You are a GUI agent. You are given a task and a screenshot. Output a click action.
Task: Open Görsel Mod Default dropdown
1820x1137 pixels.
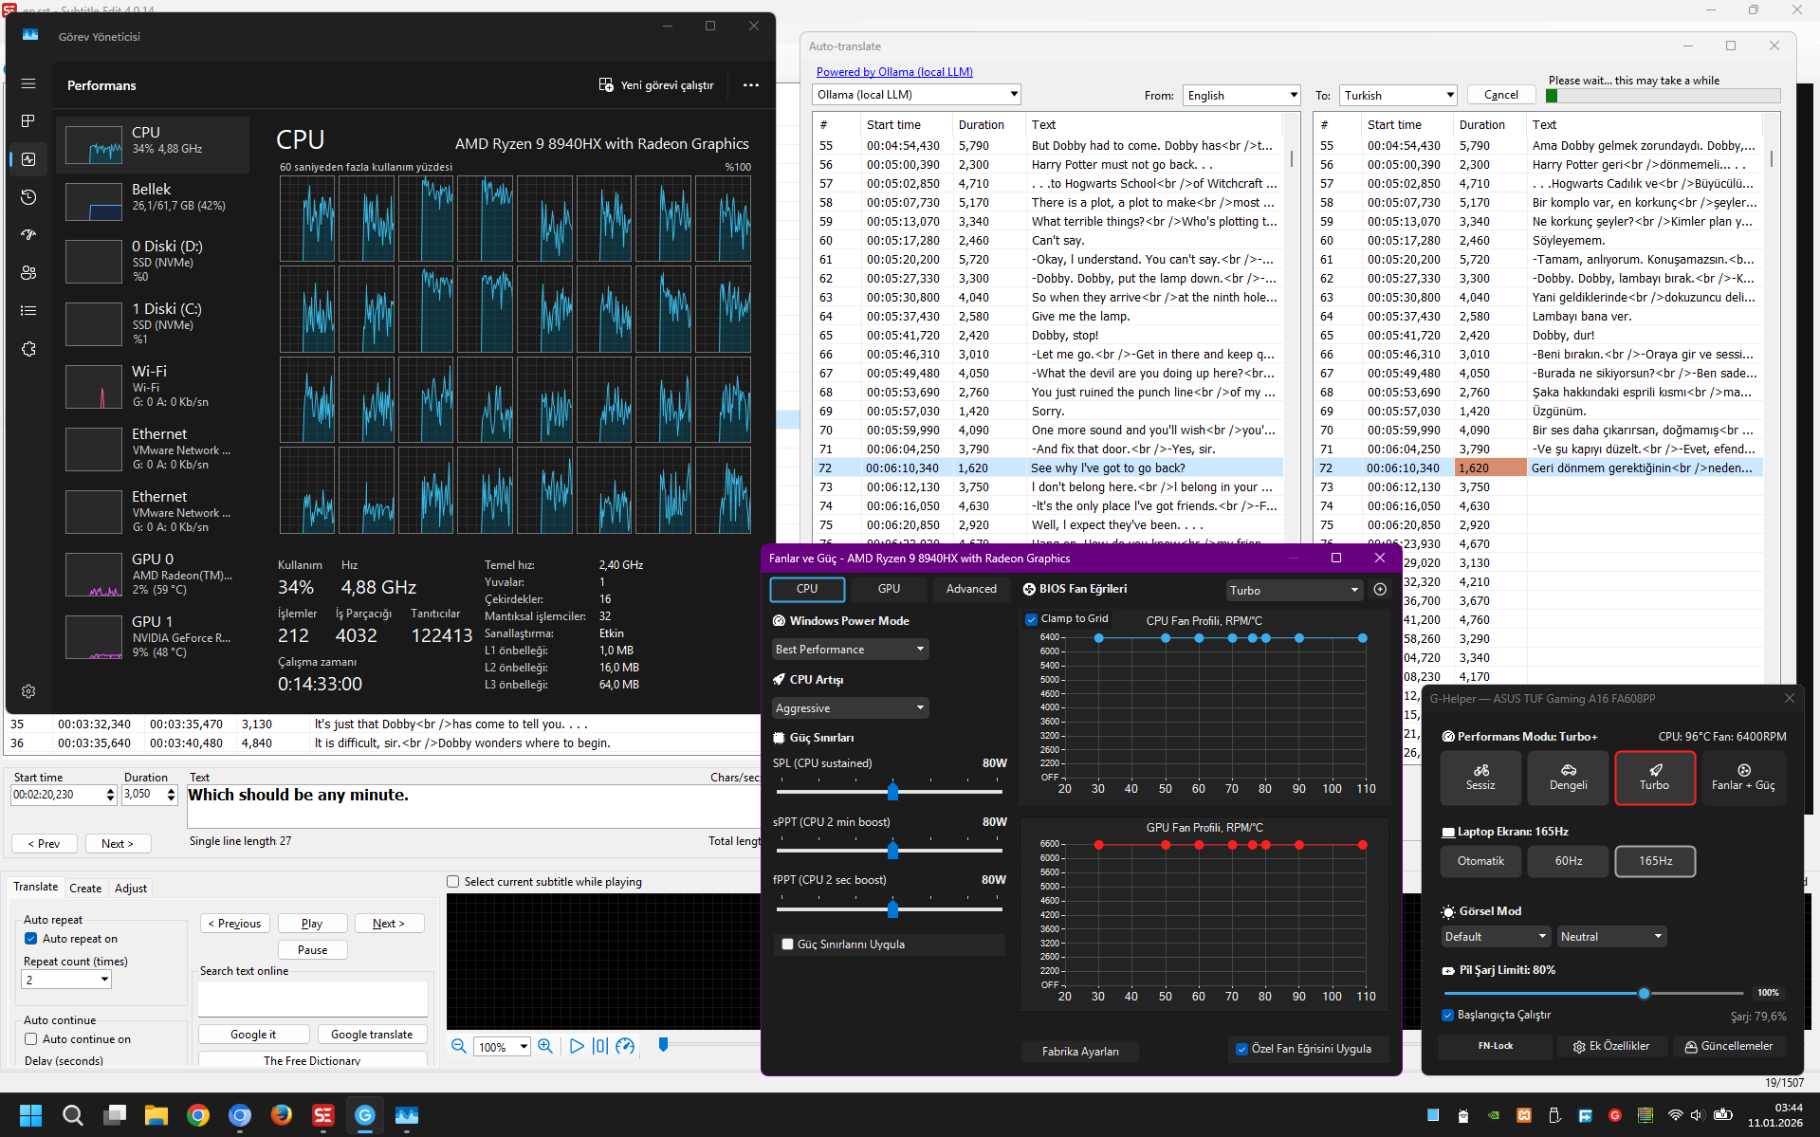(x=1496, y=937)
